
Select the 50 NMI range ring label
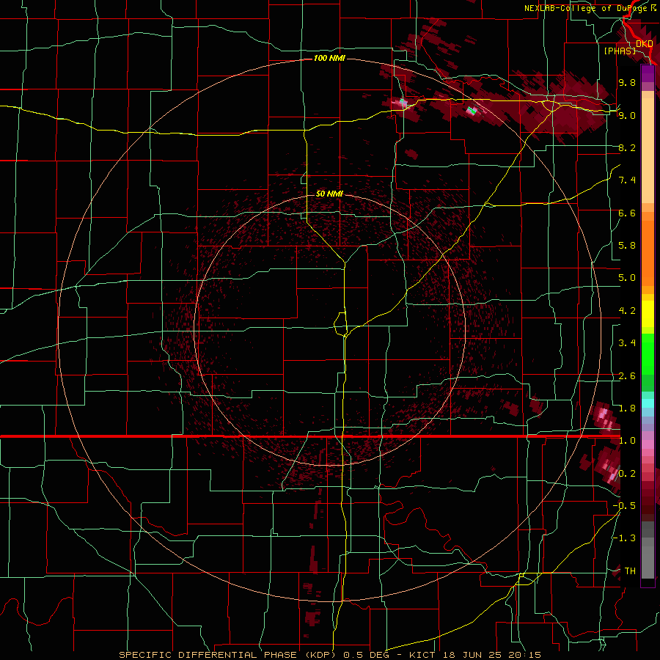pyautogui.click(x=329, y=194)
